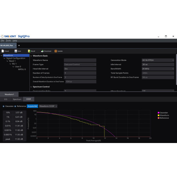Viewport: 177px width, 177px height.
Task: Collapse the RU 1 tree node
Action: coord(10,64)
